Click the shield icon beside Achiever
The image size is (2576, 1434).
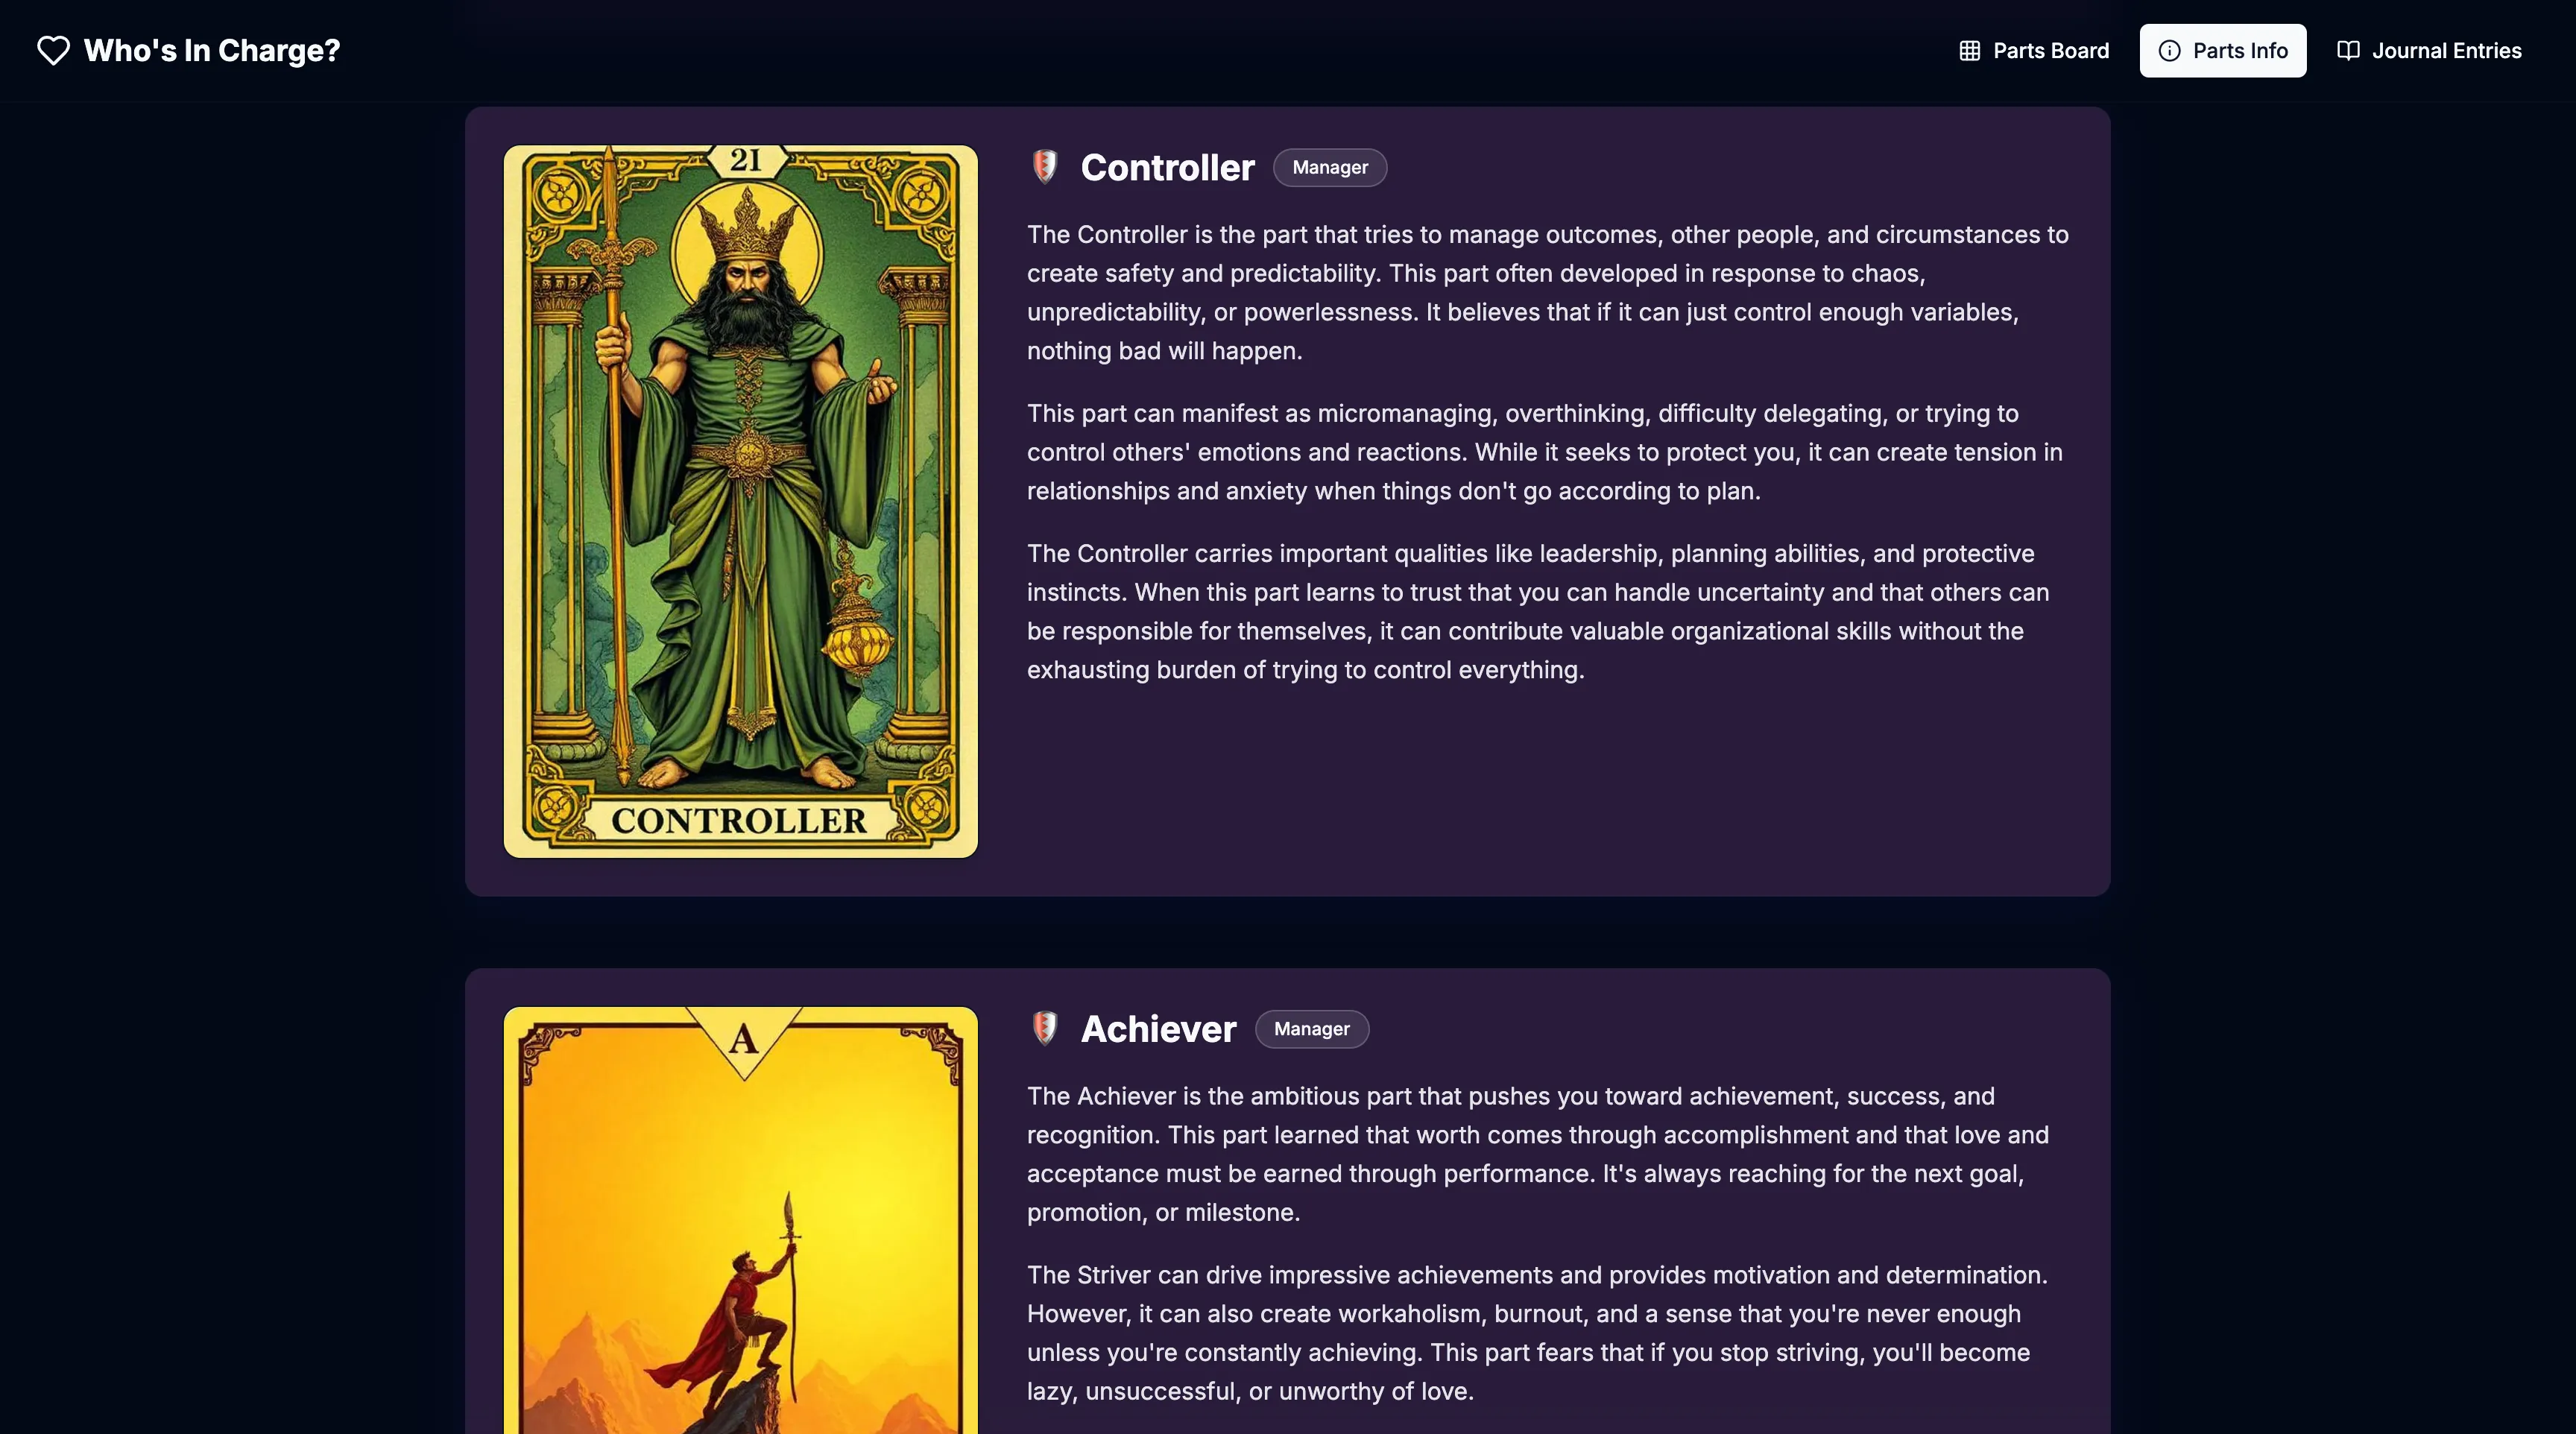pyautogui.click(x=1045, y=1028)
